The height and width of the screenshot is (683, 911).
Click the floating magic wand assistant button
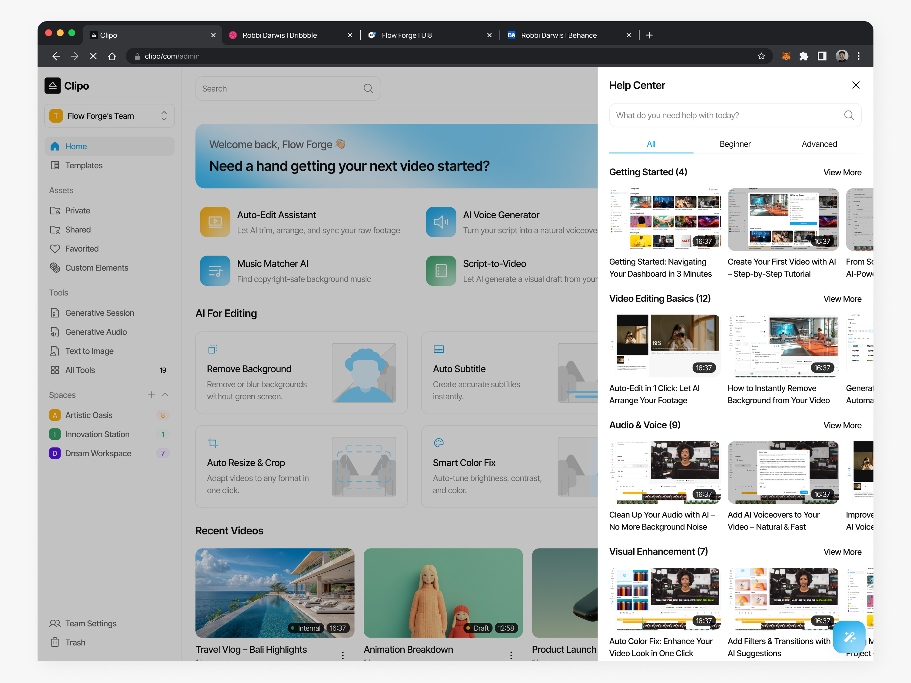coord(849,637)
